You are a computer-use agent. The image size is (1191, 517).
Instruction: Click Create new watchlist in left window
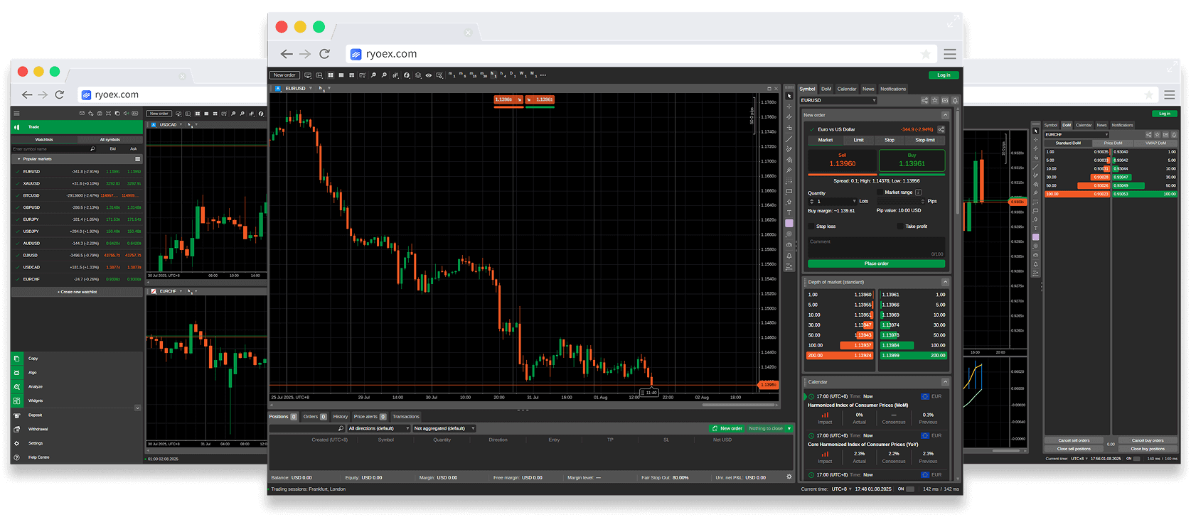(77, 292)
